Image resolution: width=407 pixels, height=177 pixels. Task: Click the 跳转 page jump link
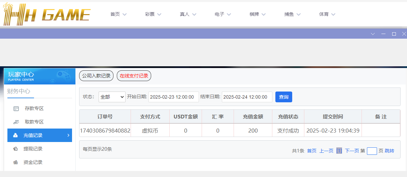pyautogui.click(x=389, y=151)
